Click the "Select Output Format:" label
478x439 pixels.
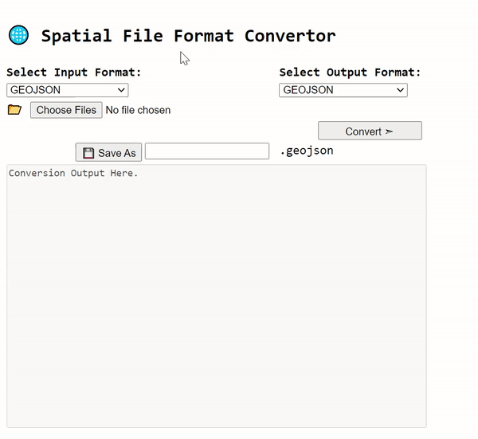pos(350,73)
